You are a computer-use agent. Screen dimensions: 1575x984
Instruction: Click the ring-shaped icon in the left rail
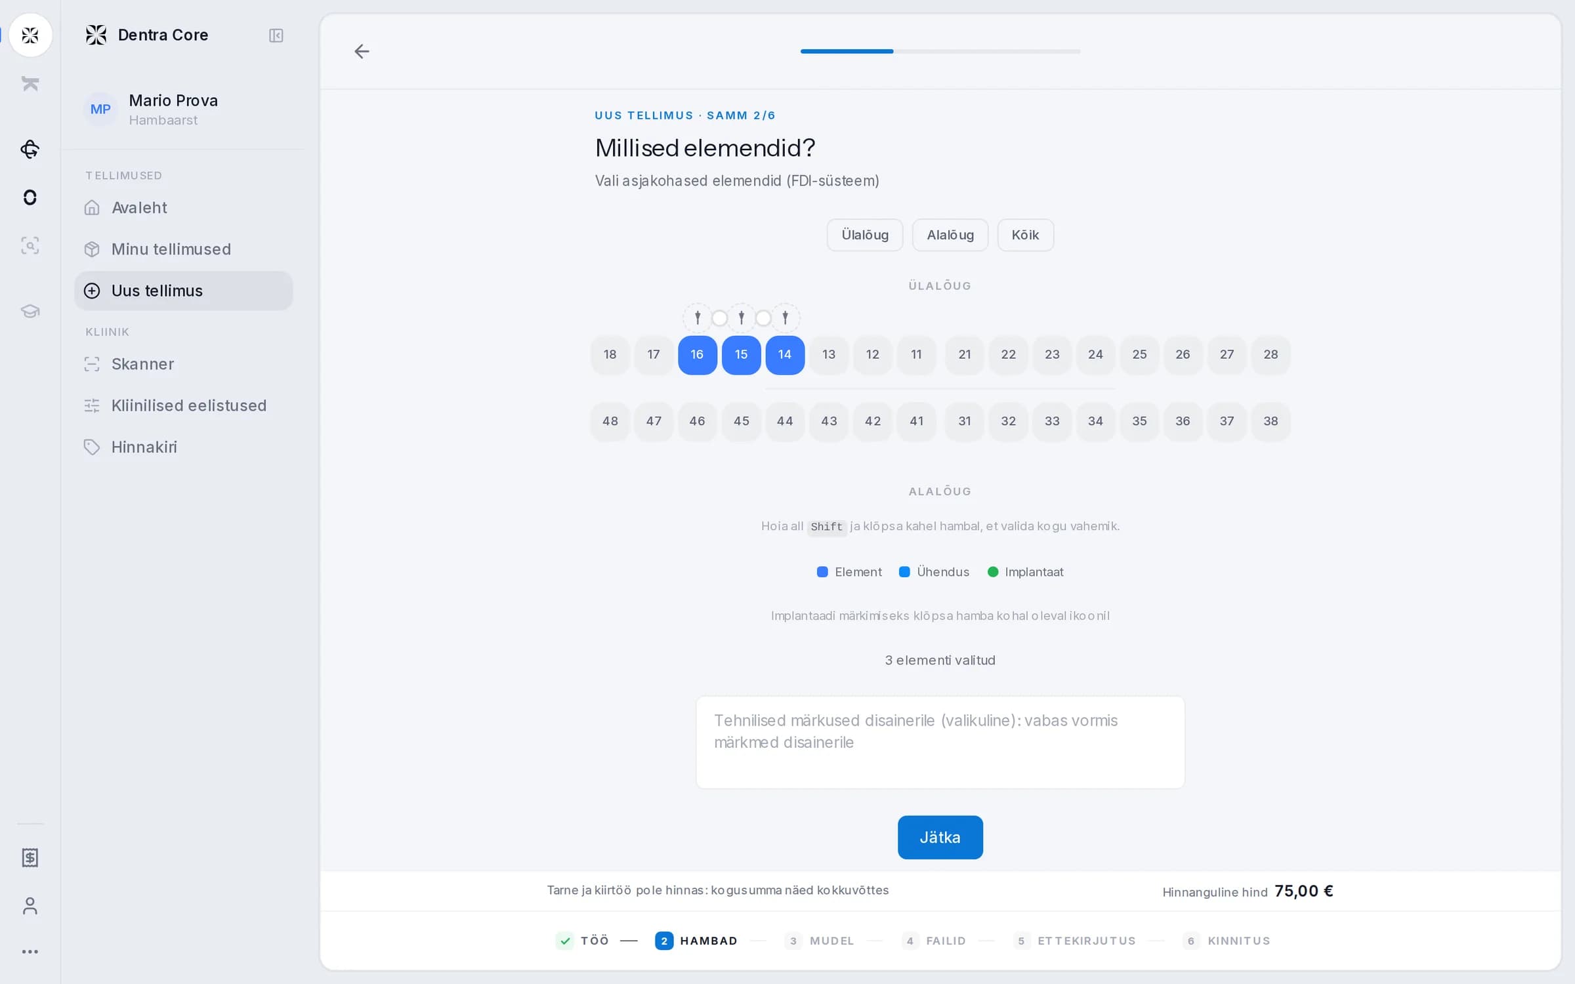[30, 197]
